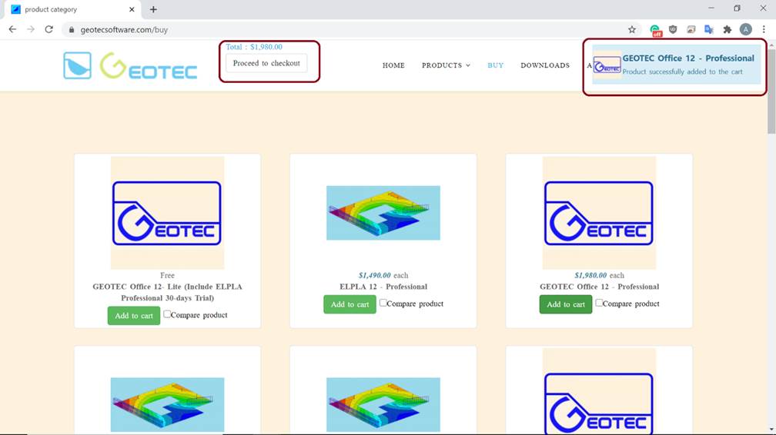The image size is (776, 435).
Task: Click the cart Total $1,980.00 text
Action: tap(254, 47)
